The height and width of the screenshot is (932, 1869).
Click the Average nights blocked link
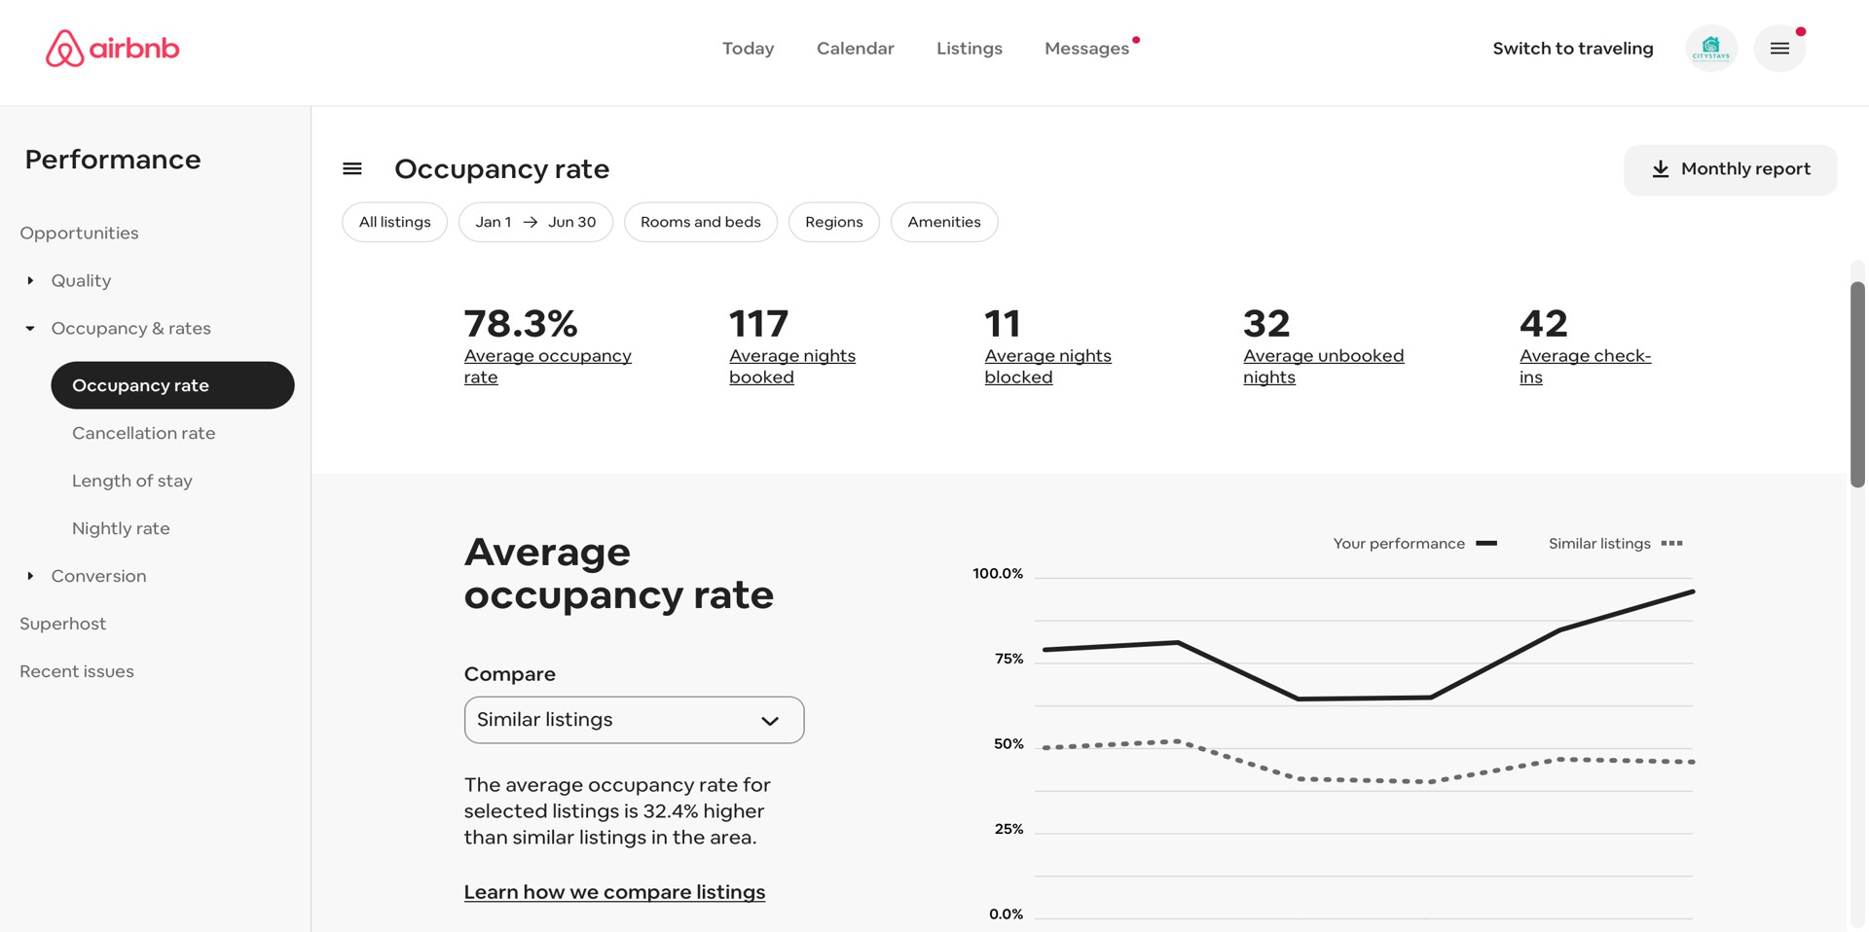click(x=1047, y=366)
